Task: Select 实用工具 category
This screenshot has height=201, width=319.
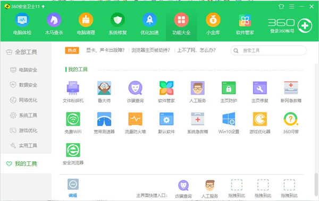Action: (x=26, y=145)
